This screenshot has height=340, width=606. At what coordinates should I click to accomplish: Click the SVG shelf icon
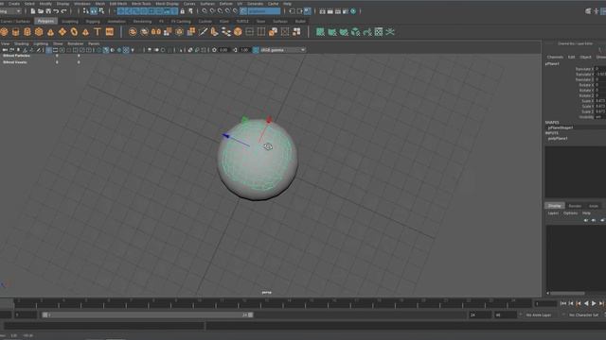point(110,32)
